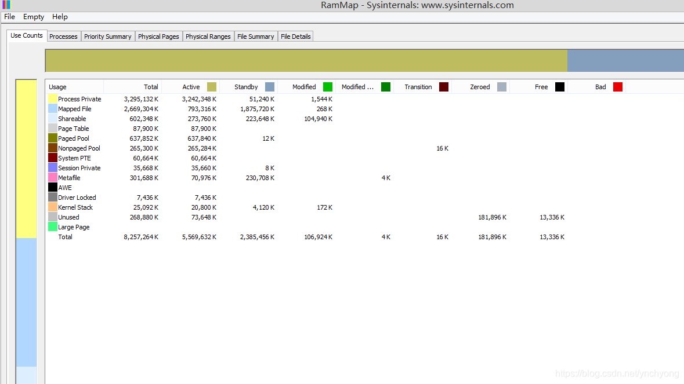Select the Shareable row label
Viewport: 684px width, 384px height.
[x=72, y=118]
